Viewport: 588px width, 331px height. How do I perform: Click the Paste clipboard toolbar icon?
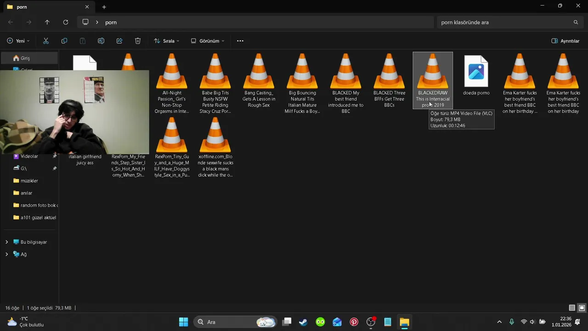83,41
